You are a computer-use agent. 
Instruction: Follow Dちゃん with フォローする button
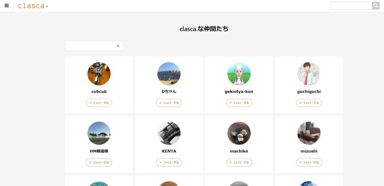point(169,103)
